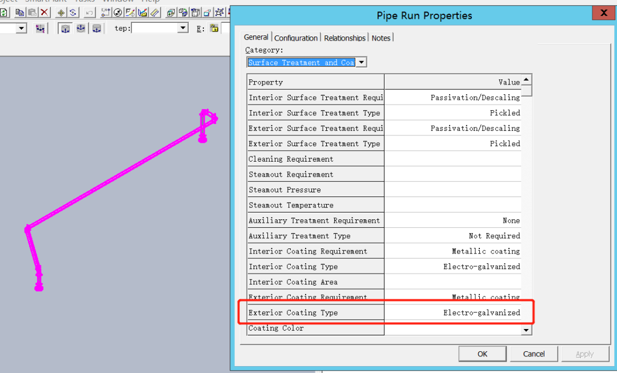Click the Point Along circular icon

118,13
